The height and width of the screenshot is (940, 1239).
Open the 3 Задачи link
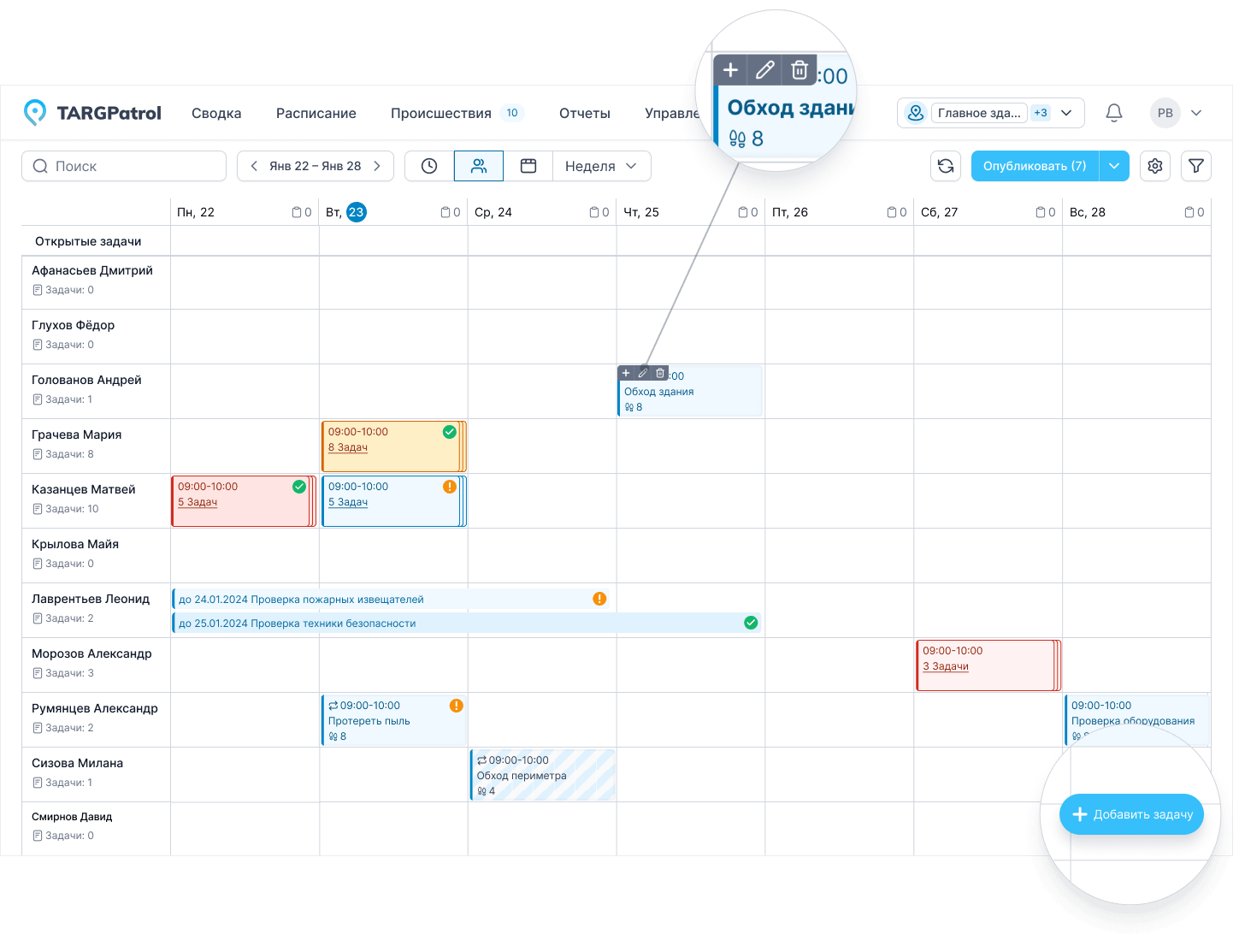946,666
